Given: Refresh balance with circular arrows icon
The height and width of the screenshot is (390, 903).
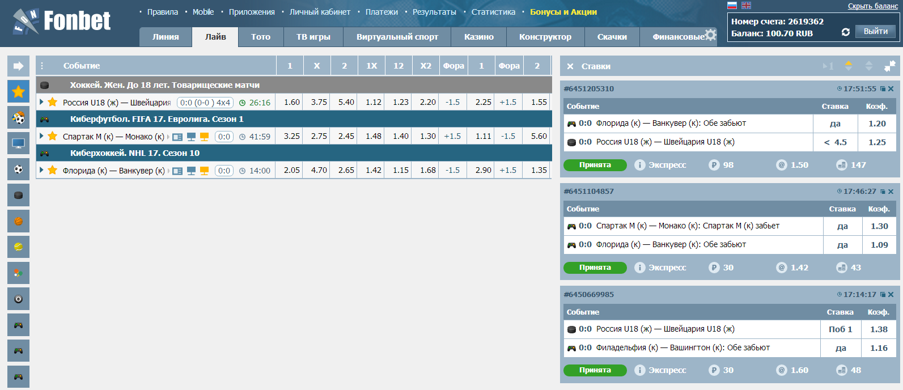Looking at the screenshot, I should click(x=845, y=32).
